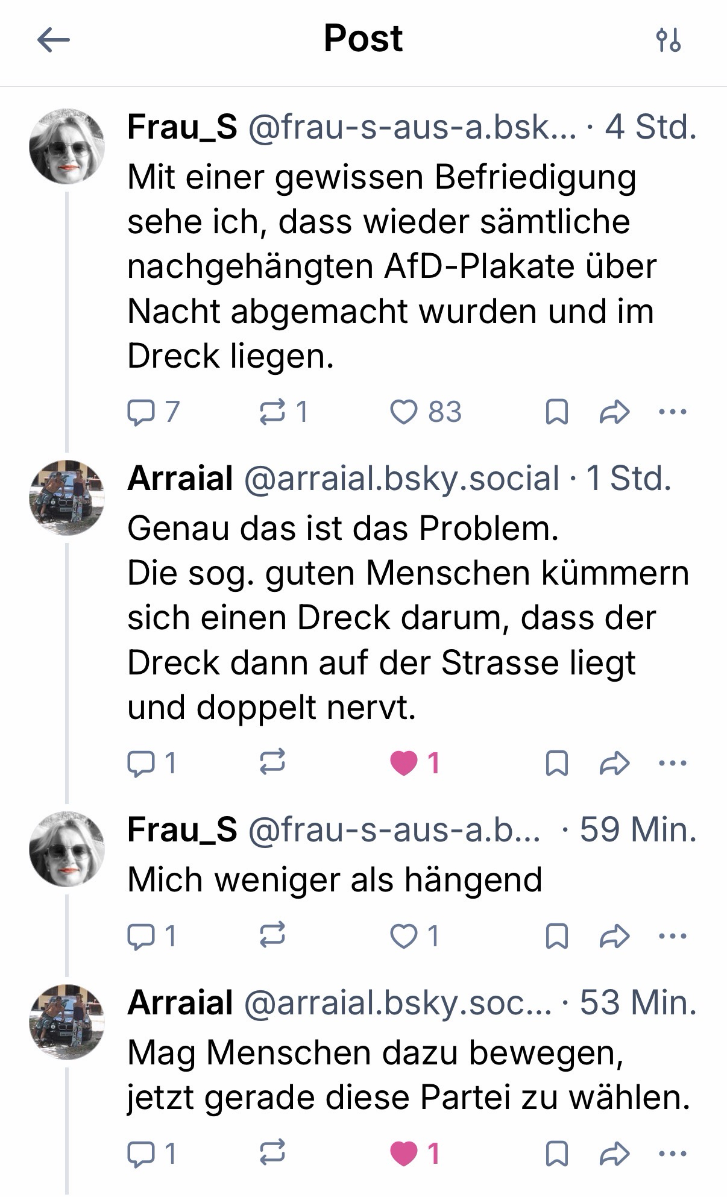Repost 'Mich weniger als hängend' reply
Viewport: 727px width, 1197px height.
272,936
